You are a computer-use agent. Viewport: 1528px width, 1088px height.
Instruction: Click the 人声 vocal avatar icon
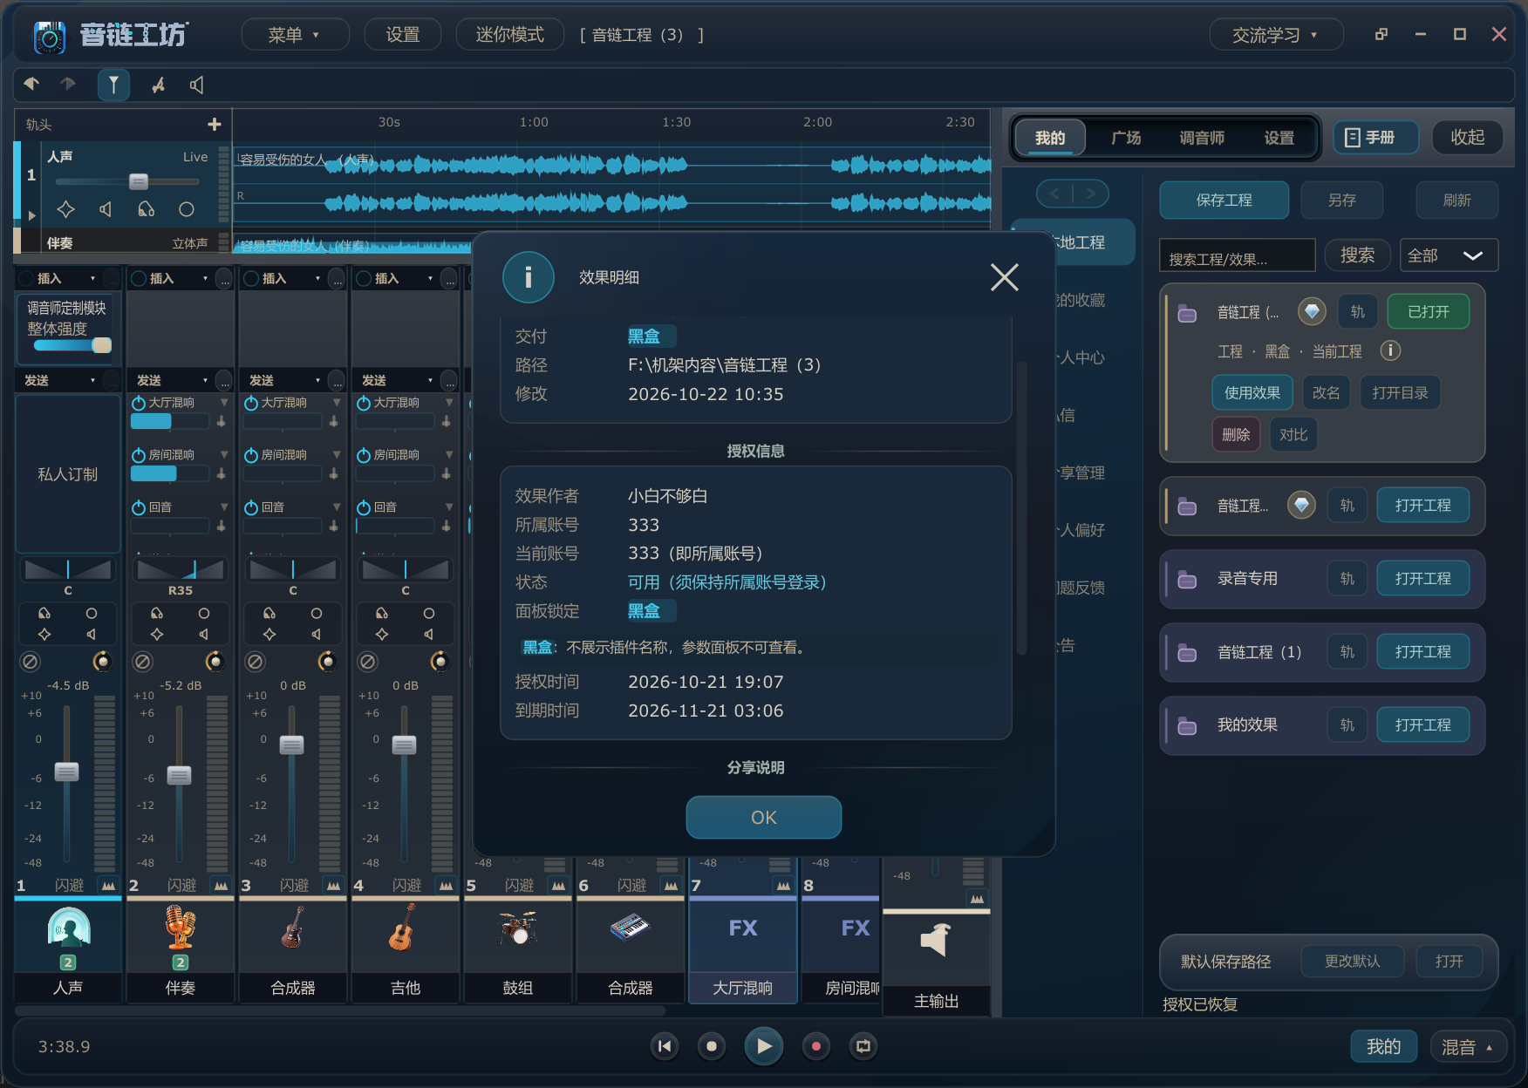[x=68, y=927]
